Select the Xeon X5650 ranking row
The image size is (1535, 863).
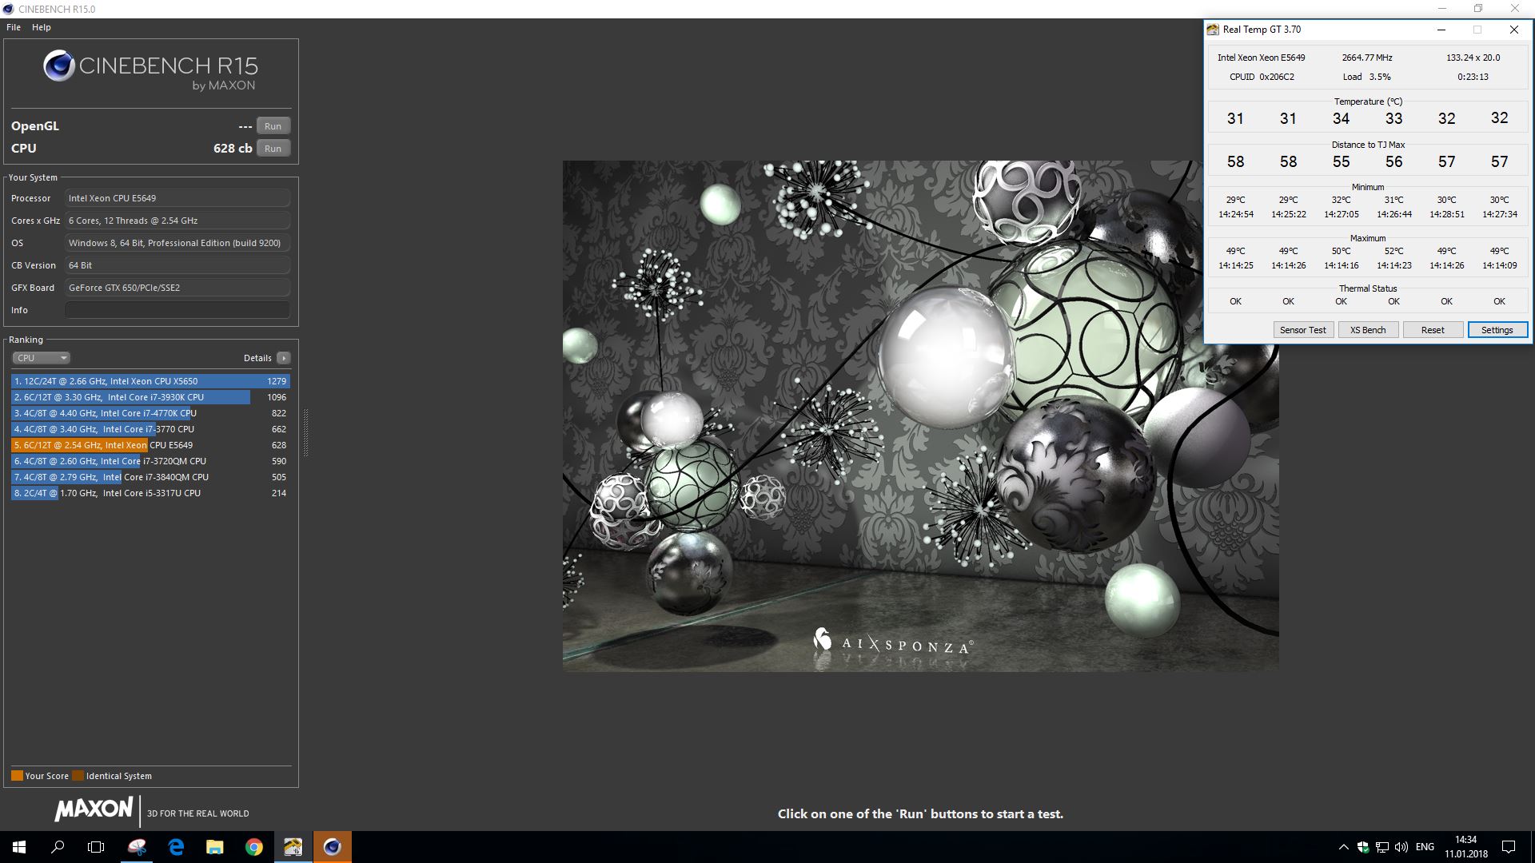(x=150, y=381)
